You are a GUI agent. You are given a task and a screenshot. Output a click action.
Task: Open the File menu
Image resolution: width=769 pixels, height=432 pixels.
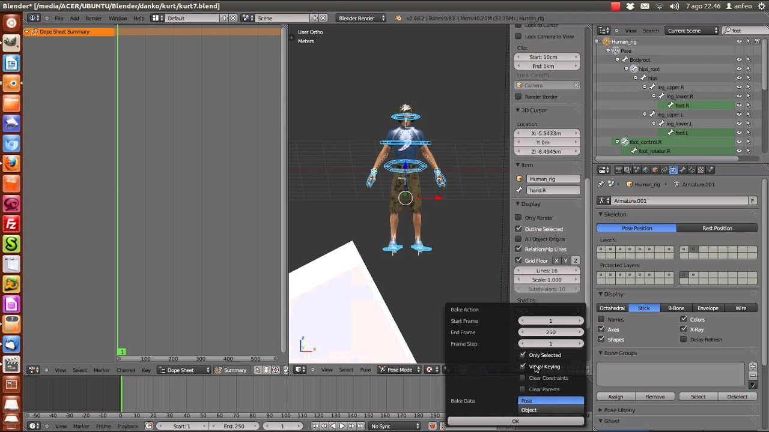59,18
